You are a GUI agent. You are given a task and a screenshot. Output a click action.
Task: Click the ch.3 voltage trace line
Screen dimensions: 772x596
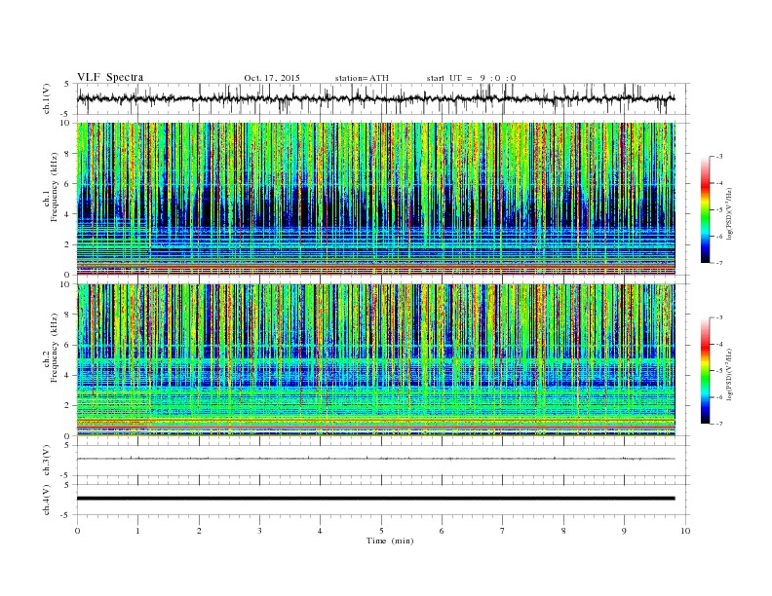[375, 459]
